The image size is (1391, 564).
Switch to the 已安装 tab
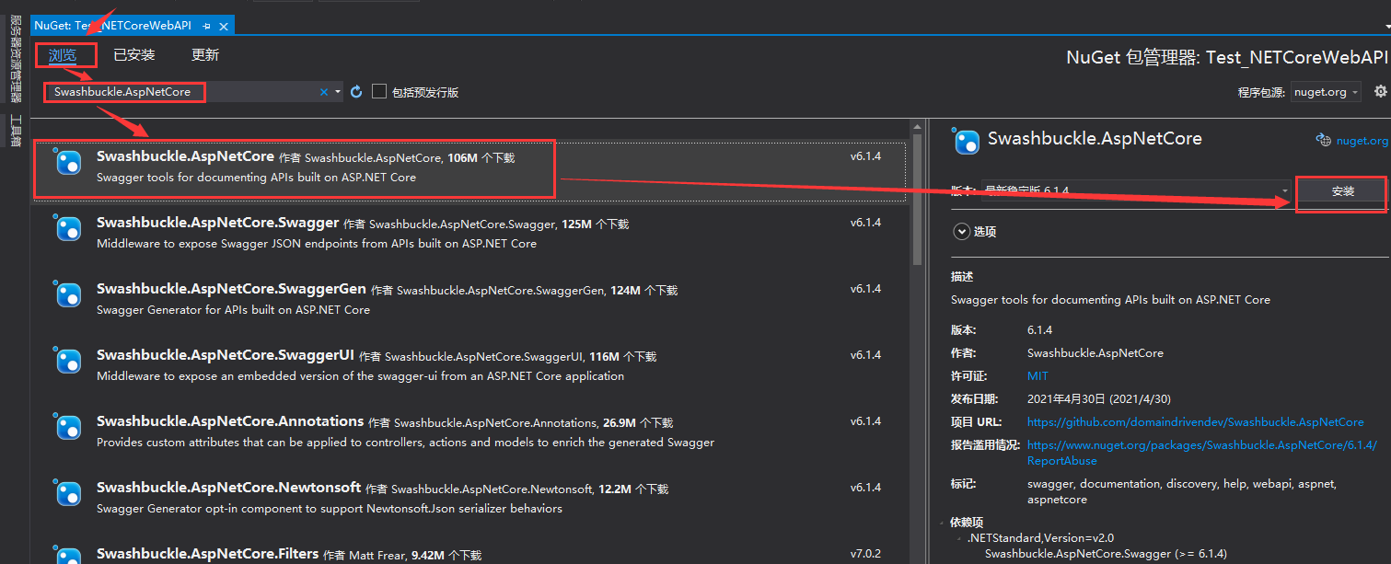click(x=134, y=54)
